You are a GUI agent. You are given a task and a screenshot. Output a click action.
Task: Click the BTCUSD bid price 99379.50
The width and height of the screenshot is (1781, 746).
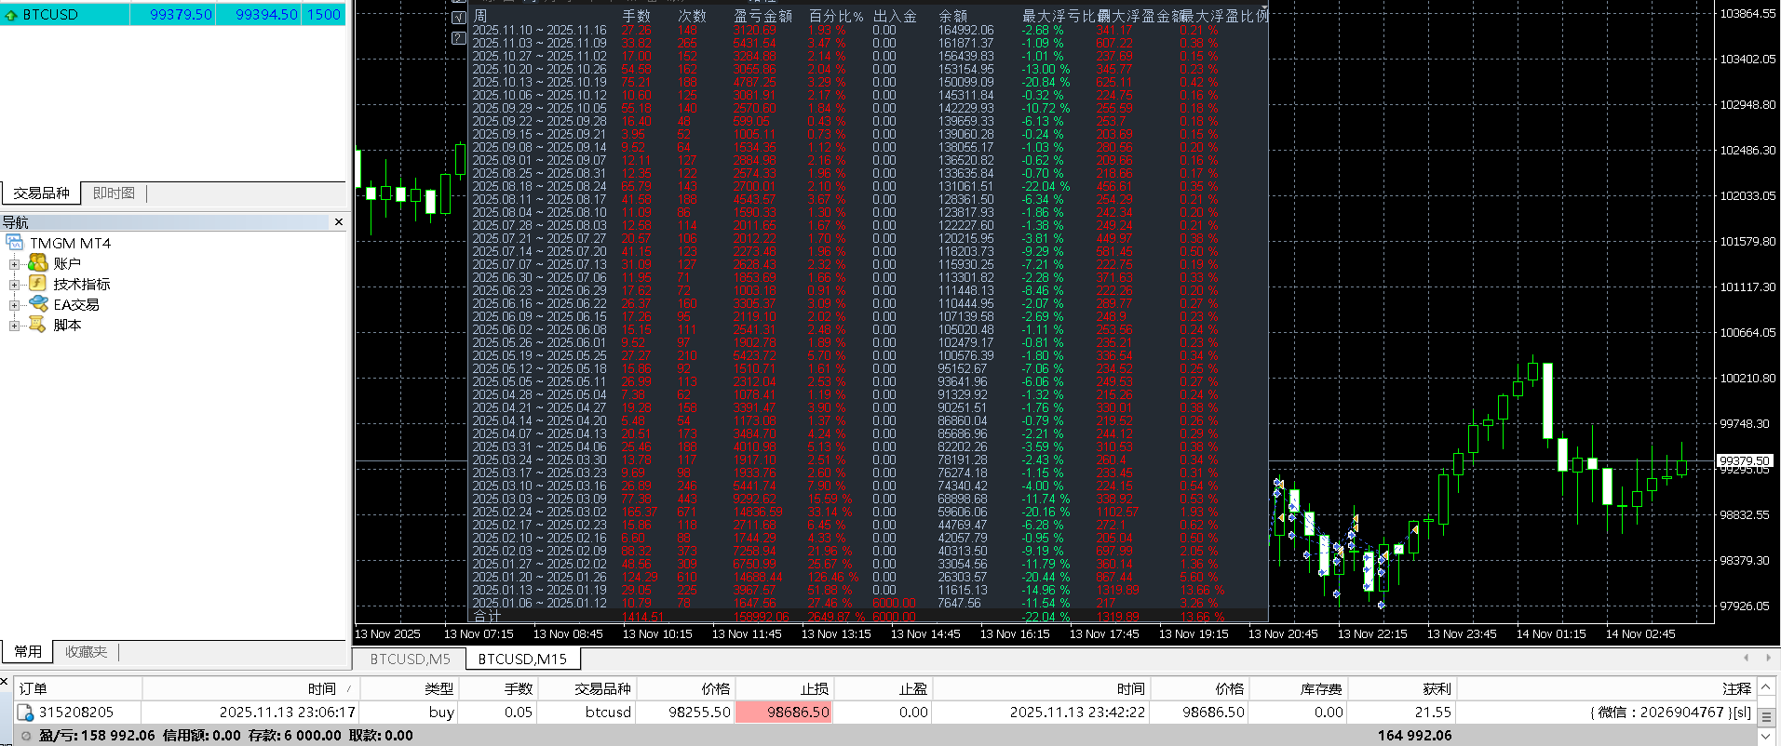181,15
